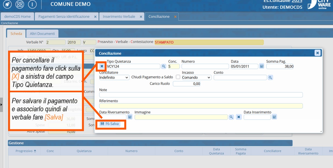Click the Conto search magnifier icon
Image resolution: width=333 pixels, height=168 pixels.
click(x=270, y=78)
